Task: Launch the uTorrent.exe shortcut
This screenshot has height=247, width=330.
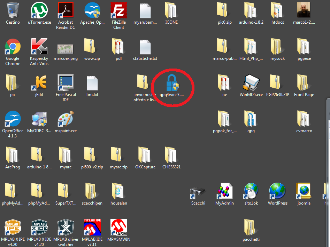Action: pos(39,10)
